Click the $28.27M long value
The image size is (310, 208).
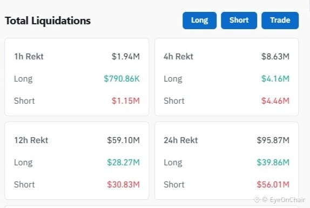click(x=123, y=163)
